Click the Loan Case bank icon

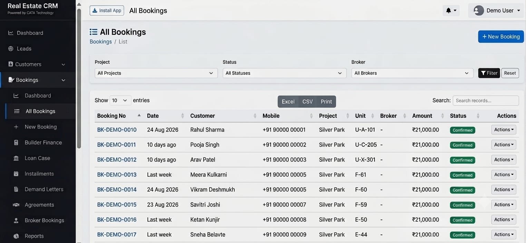(16, 158)
